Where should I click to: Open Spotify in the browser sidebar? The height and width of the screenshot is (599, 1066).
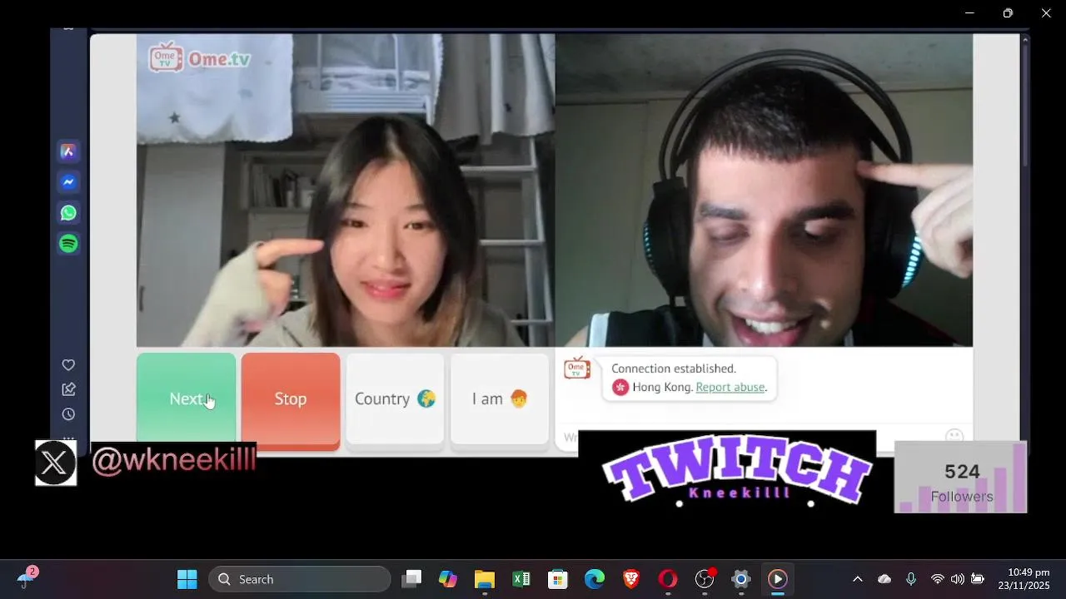click(68, 244)
